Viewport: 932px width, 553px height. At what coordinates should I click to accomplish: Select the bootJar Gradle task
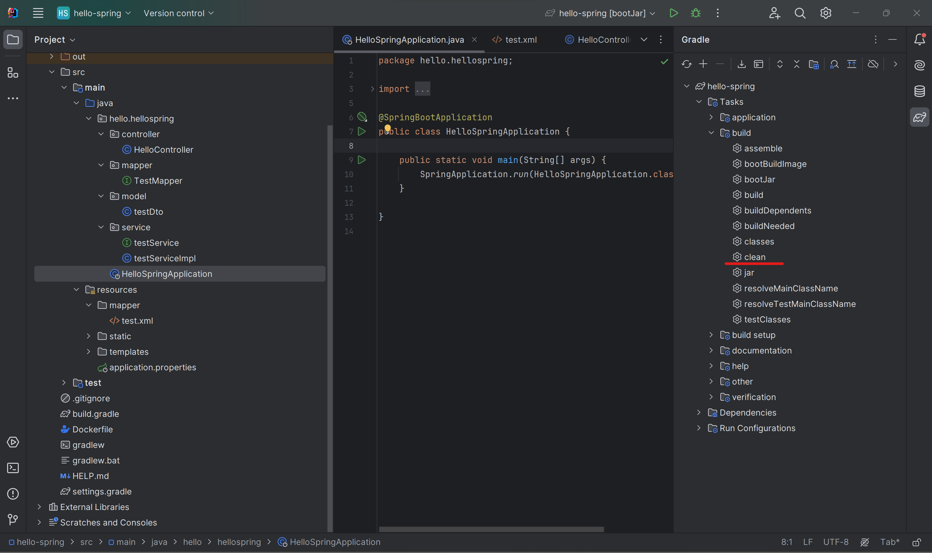click(760, 179)
